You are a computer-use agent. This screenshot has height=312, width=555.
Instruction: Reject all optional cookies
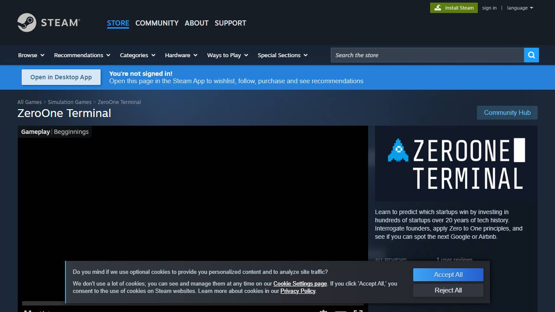[448, 290]
